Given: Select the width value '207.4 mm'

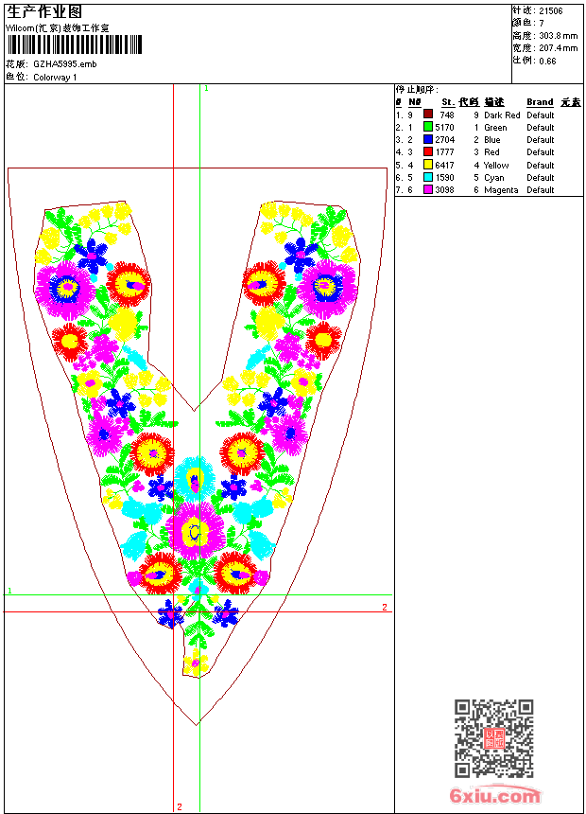Looking at the screenshot, I should click(558, 48).
